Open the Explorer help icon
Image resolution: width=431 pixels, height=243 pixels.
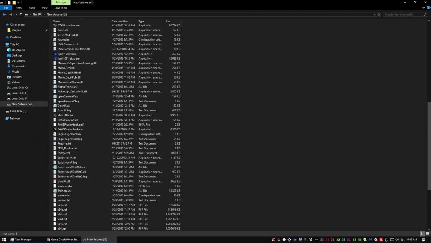point(428,8)
